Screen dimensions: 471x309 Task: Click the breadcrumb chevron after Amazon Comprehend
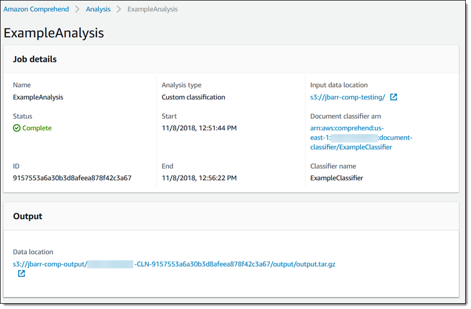77,9
